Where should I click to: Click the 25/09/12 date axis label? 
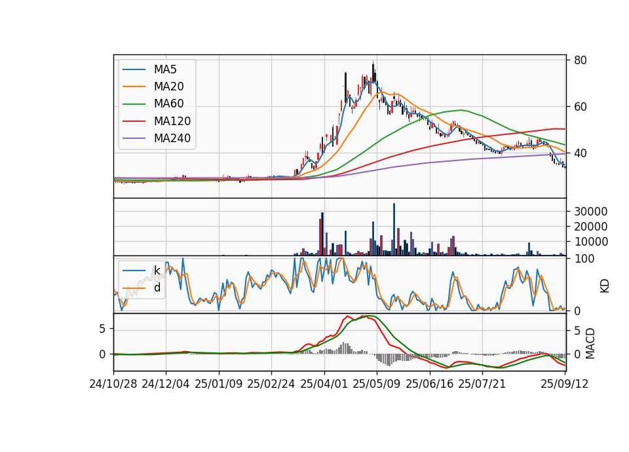[x=565, y=385]
